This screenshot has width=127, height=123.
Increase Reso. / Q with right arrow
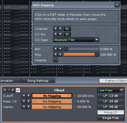tap(29, 101)
